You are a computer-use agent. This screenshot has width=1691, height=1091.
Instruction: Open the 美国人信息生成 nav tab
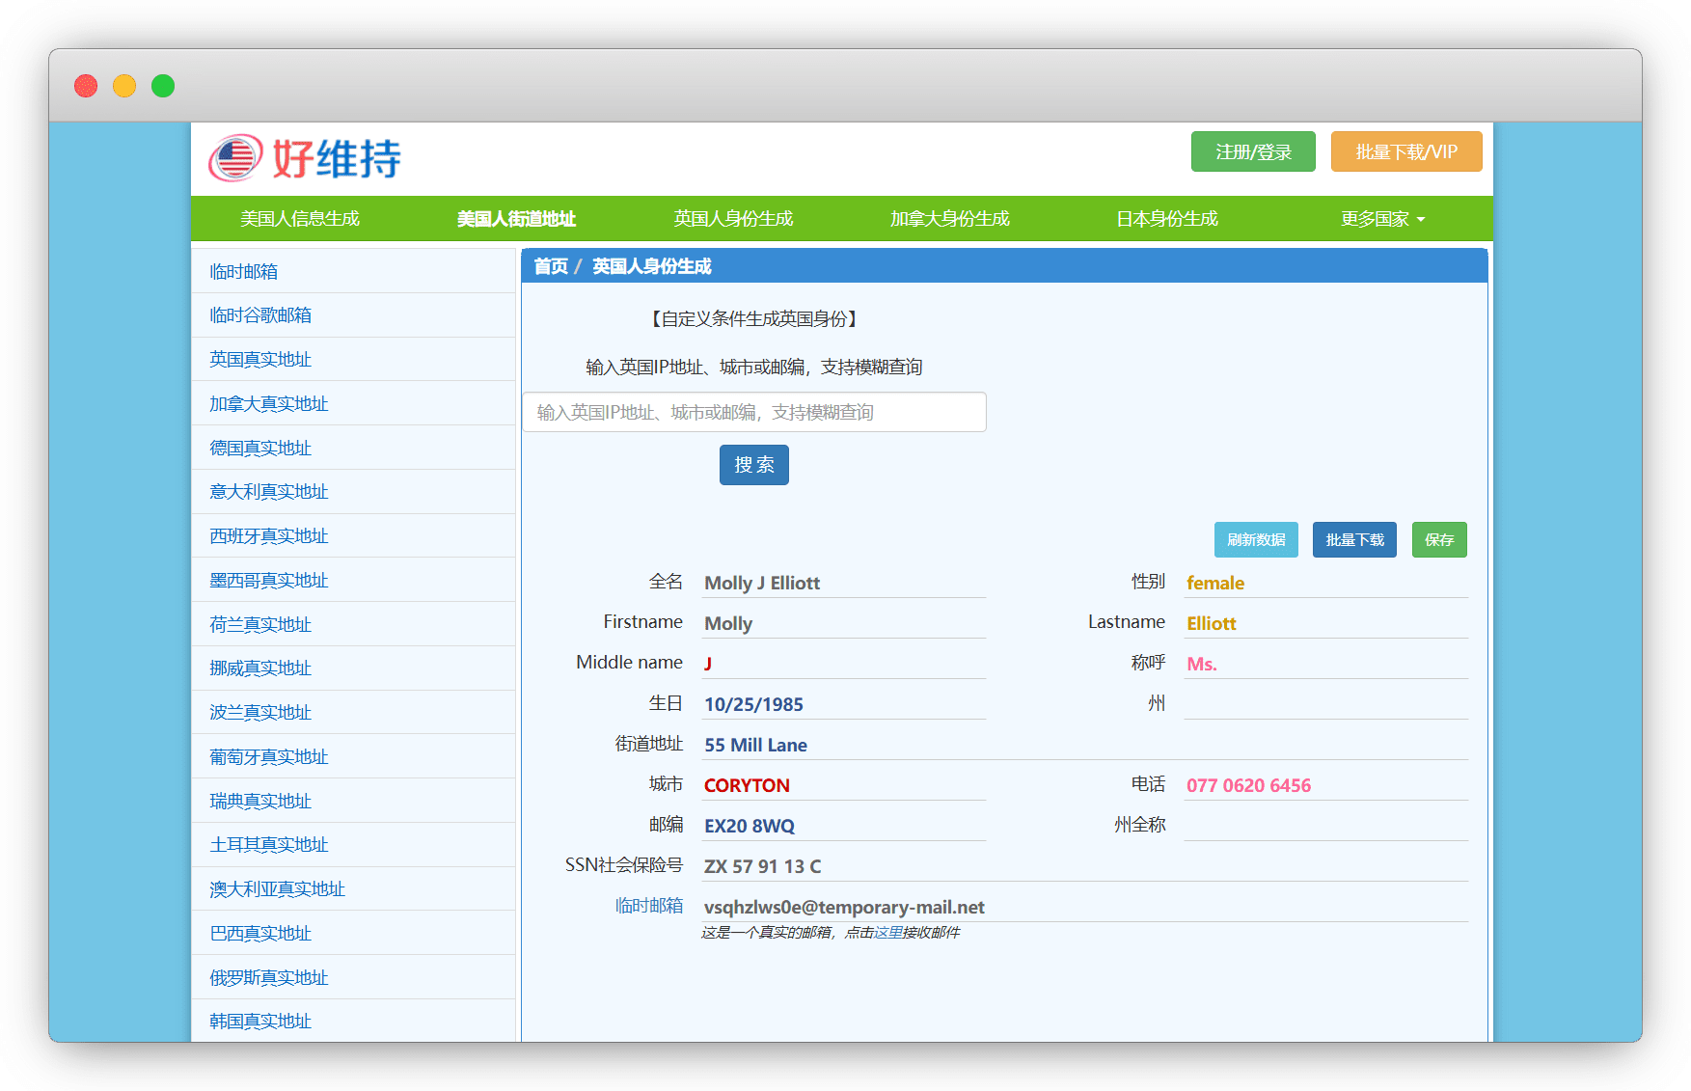pos(299,219)
